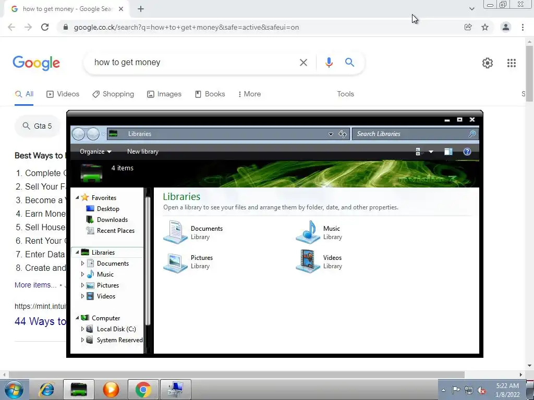The image size is (534, 400).
Task: Open Google search Tools
Action: [345, 94]
